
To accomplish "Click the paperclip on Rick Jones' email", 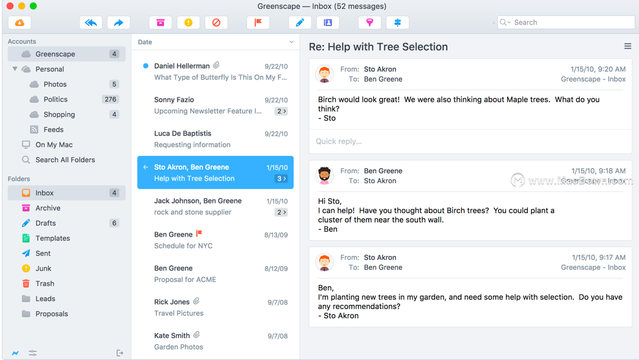I will [x=197, y=301].
